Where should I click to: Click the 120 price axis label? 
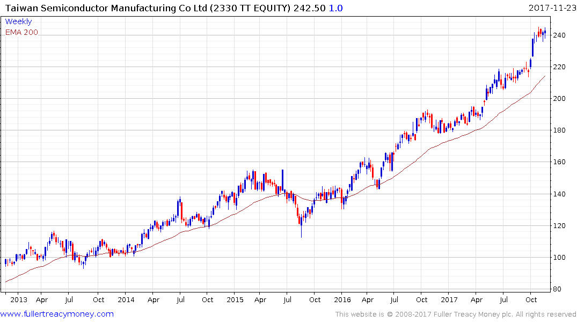click(559, 225)
